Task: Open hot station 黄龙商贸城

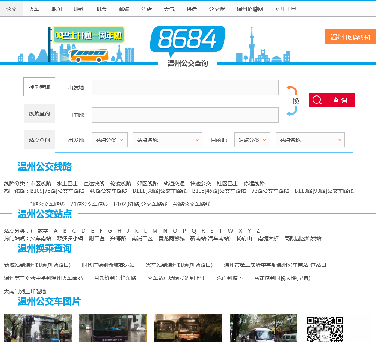Action: pyautogui.click(x=171, y=238)
